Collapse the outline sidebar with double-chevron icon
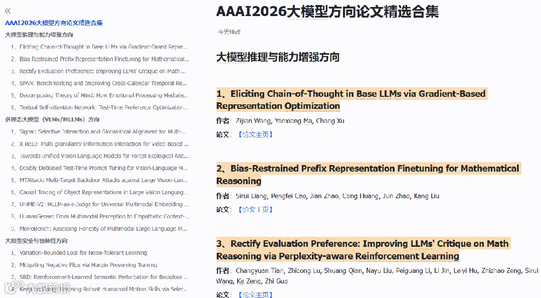This screenshot has height=298, width=541. coord(8,11)
